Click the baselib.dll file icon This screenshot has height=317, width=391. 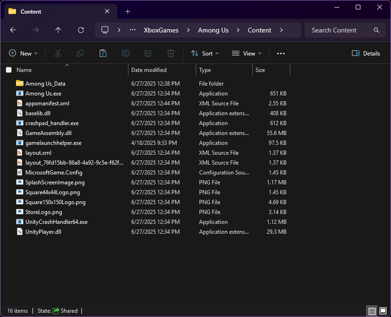point(20,113)
